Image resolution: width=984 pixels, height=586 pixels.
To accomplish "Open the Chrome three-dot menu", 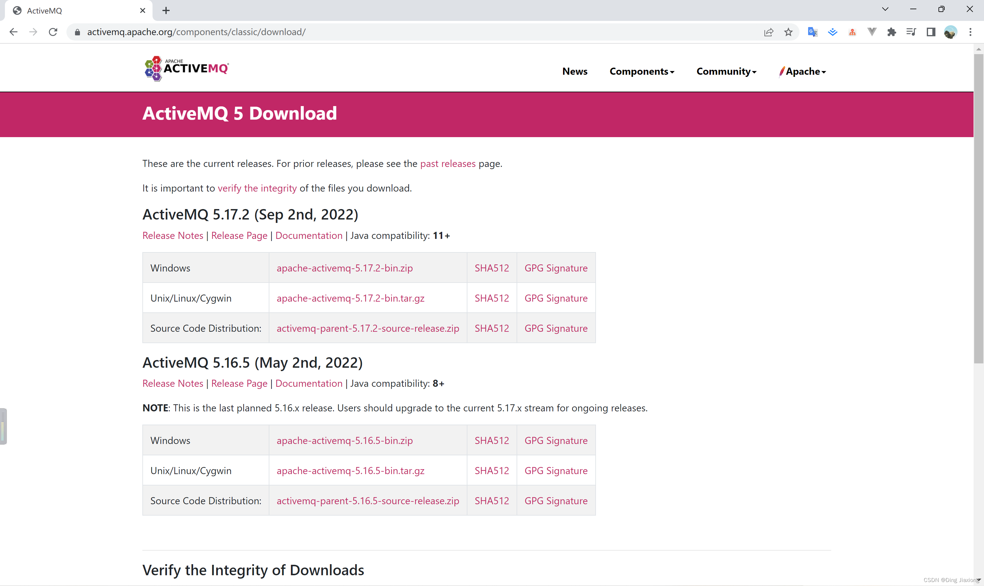I will 970,32.
